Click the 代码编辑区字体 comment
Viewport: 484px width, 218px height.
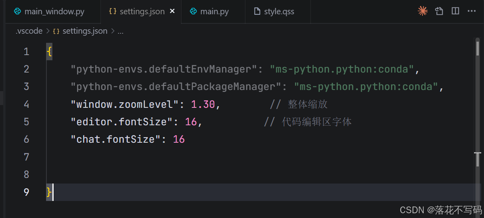(x=308, y=122)
